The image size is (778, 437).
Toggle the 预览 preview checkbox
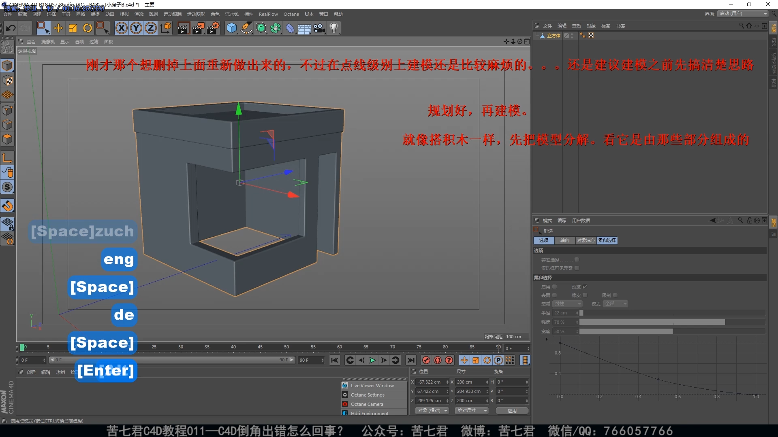point(585,287)
